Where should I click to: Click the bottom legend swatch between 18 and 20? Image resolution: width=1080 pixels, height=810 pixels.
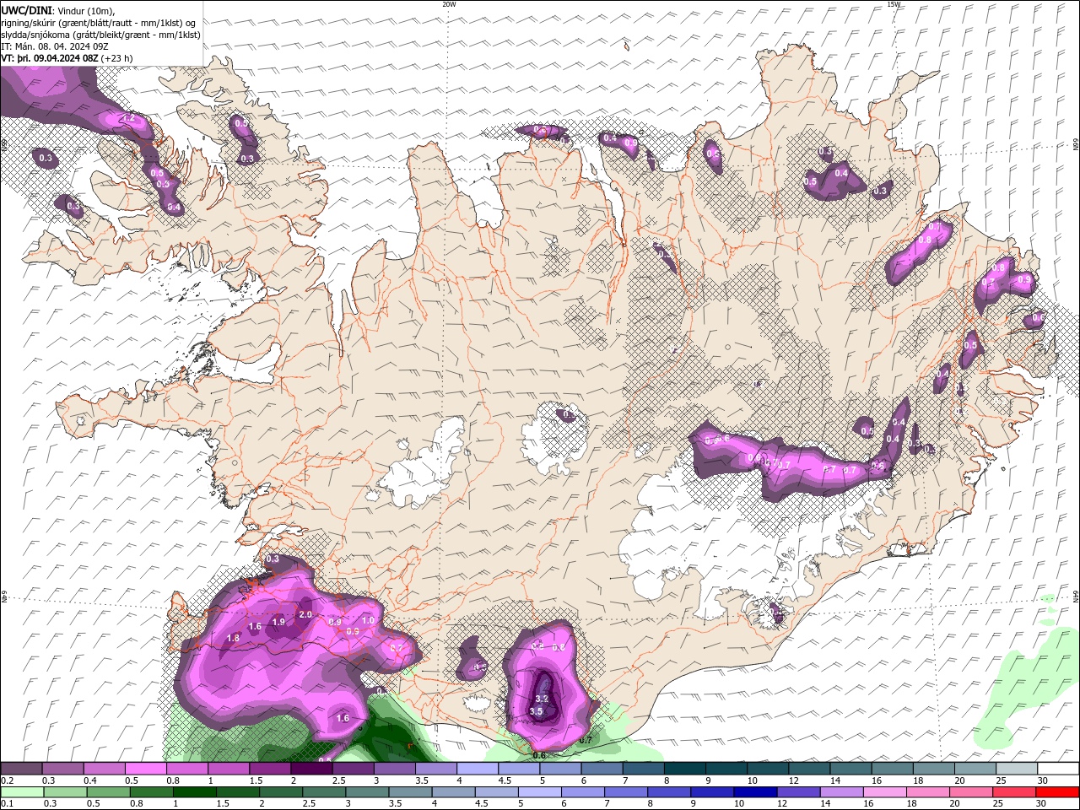[x=927, y=791]
